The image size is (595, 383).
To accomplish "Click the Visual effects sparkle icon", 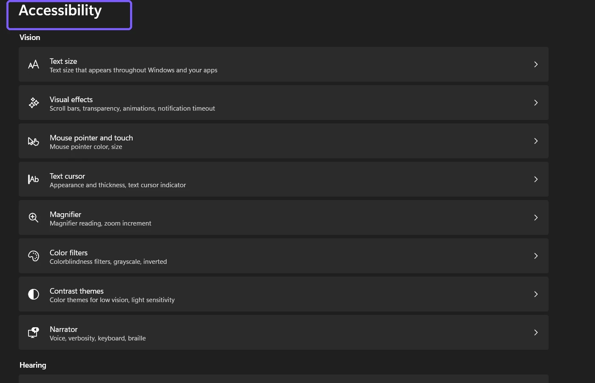I will tap(34, 103).
